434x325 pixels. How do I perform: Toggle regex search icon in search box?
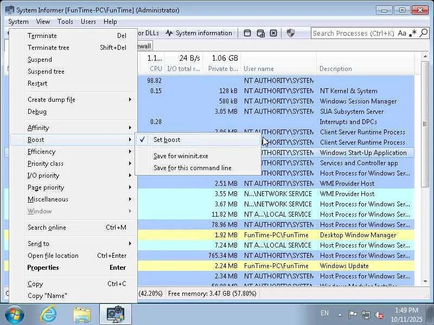coord(413,33)
